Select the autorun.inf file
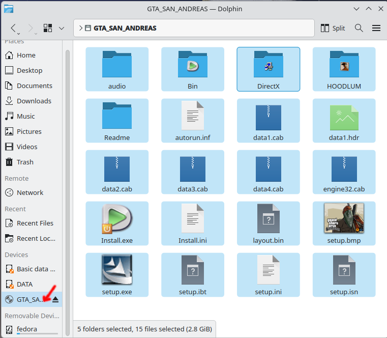The height and width of the screenshot is (338, 387). [193, 121]
